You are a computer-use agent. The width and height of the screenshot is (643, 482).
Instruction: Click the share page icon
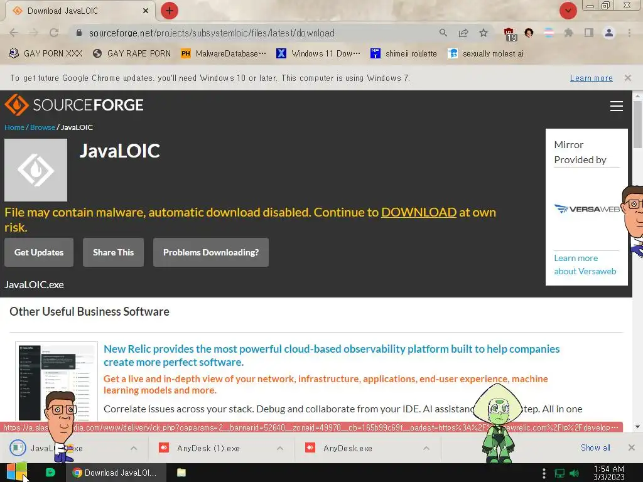(x=463, y=33)
